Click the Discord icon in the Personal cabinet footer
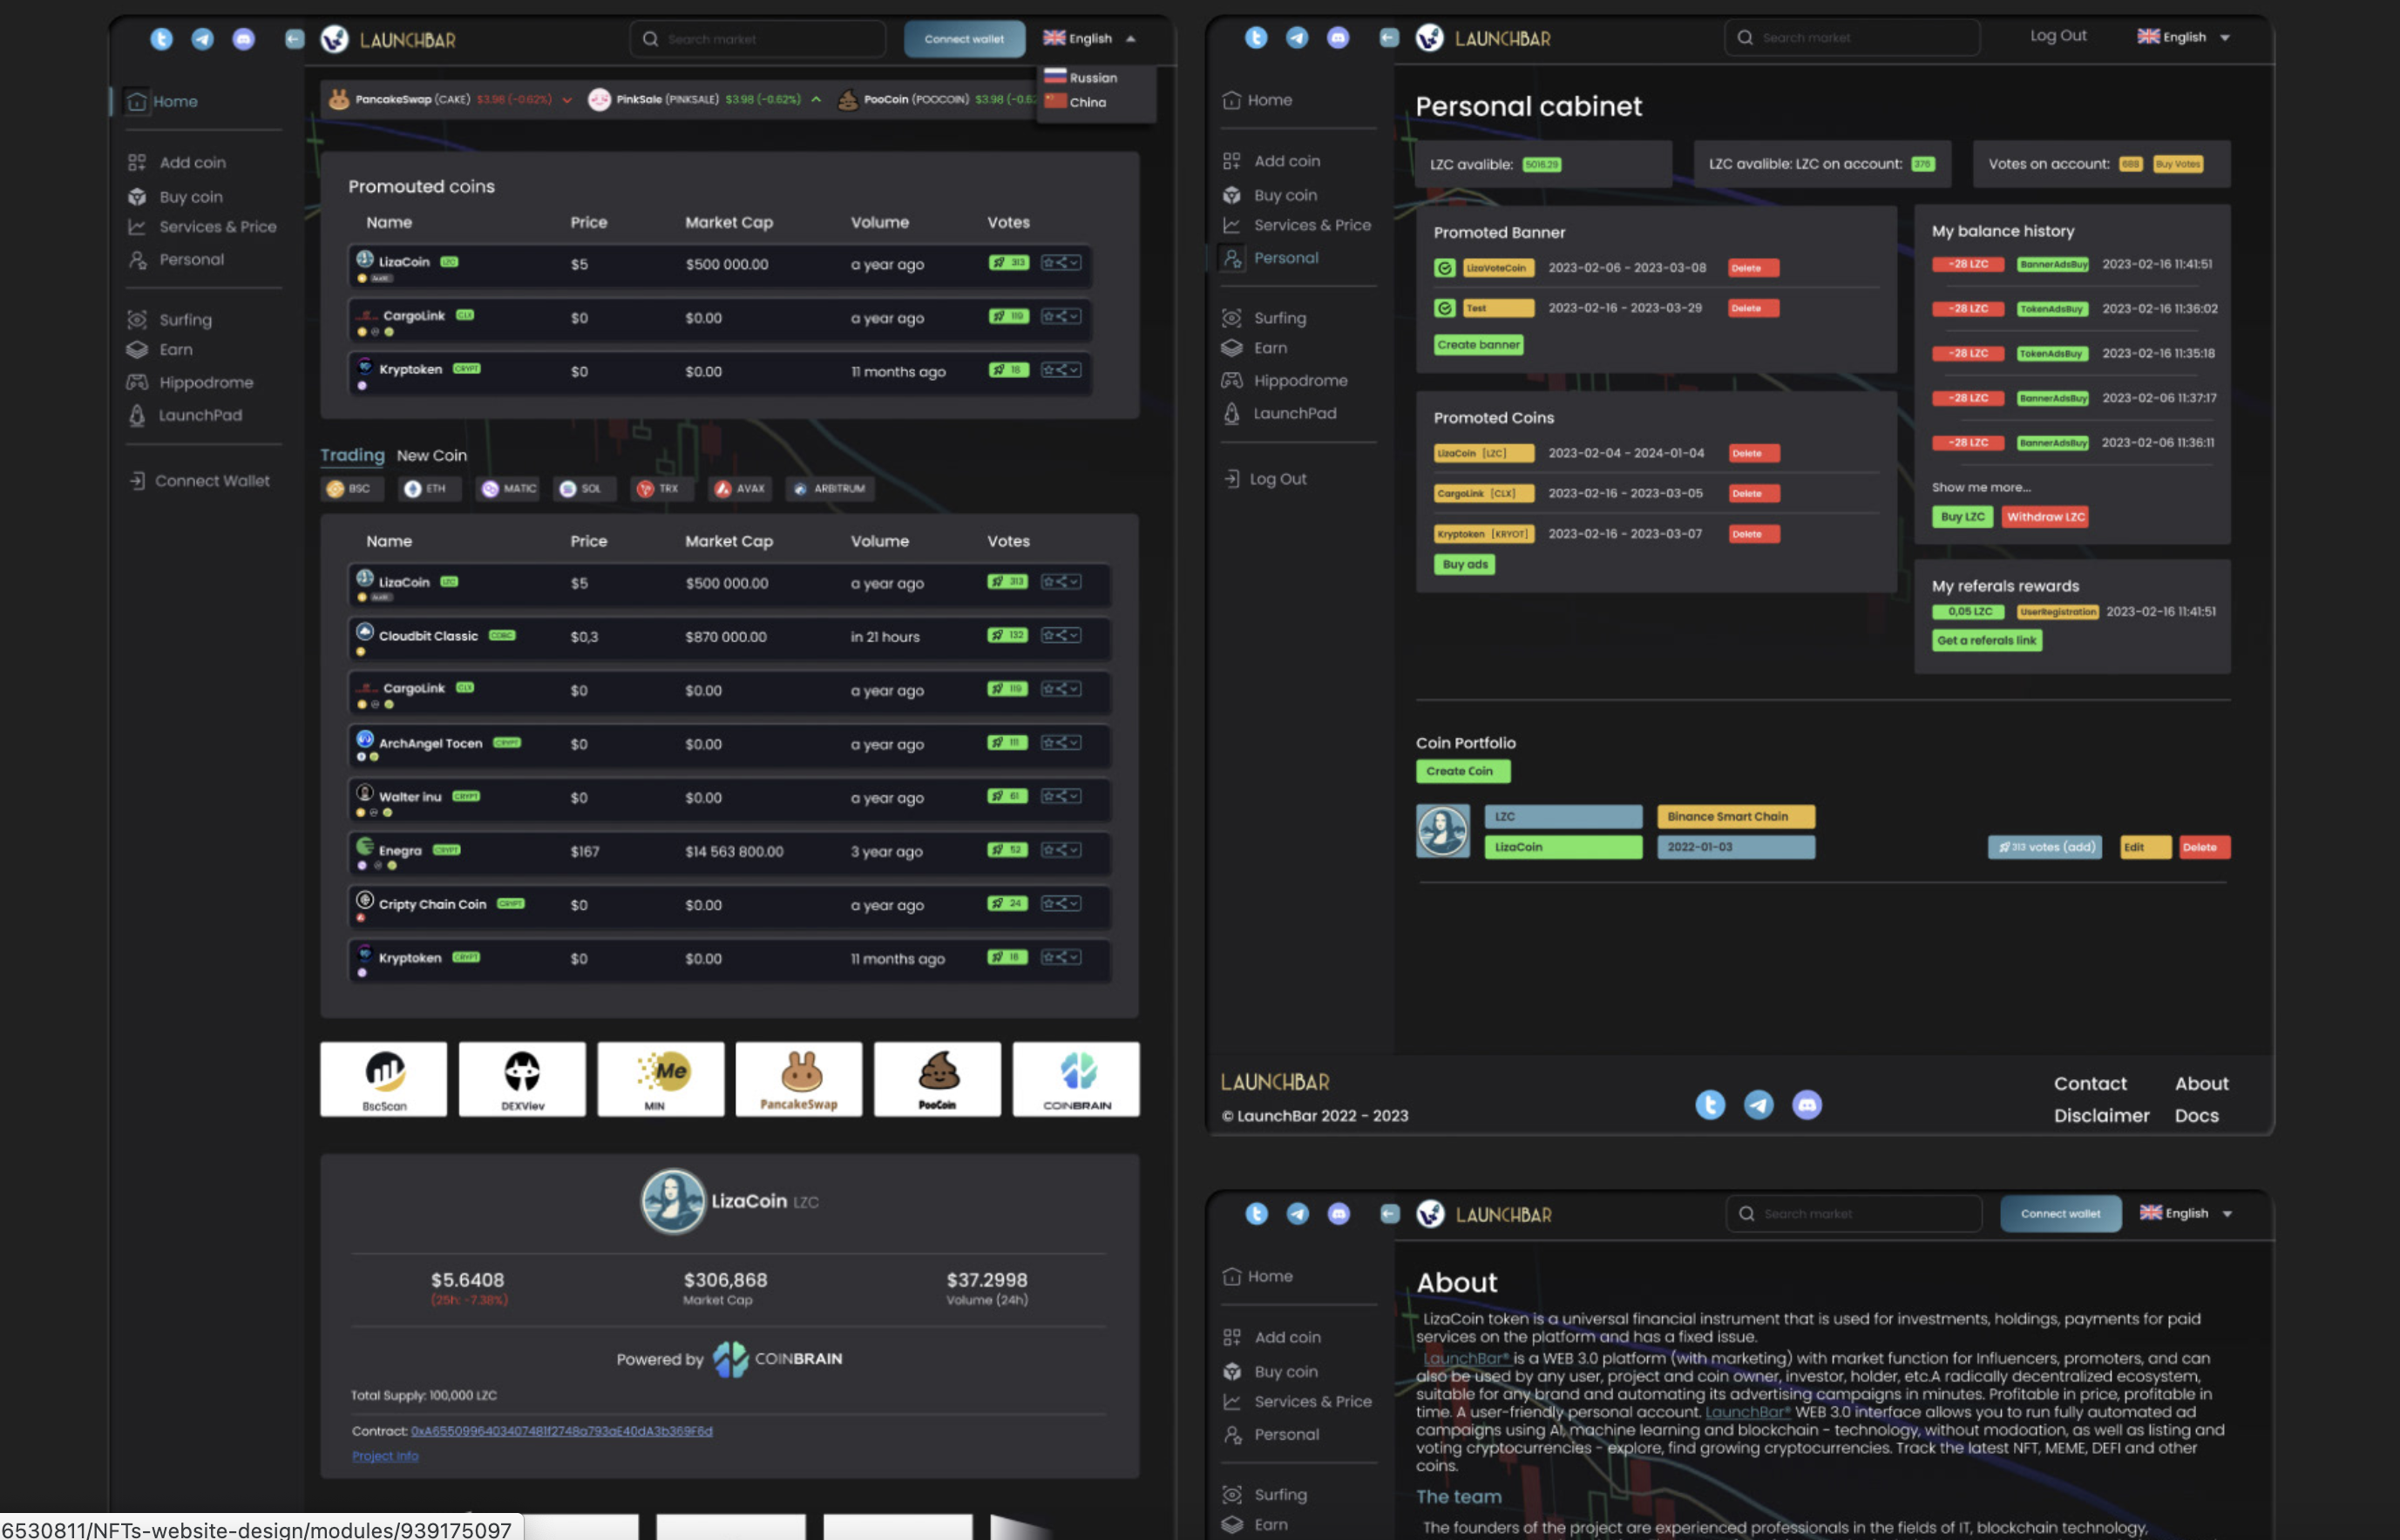 click(x=1807, y=1104)
